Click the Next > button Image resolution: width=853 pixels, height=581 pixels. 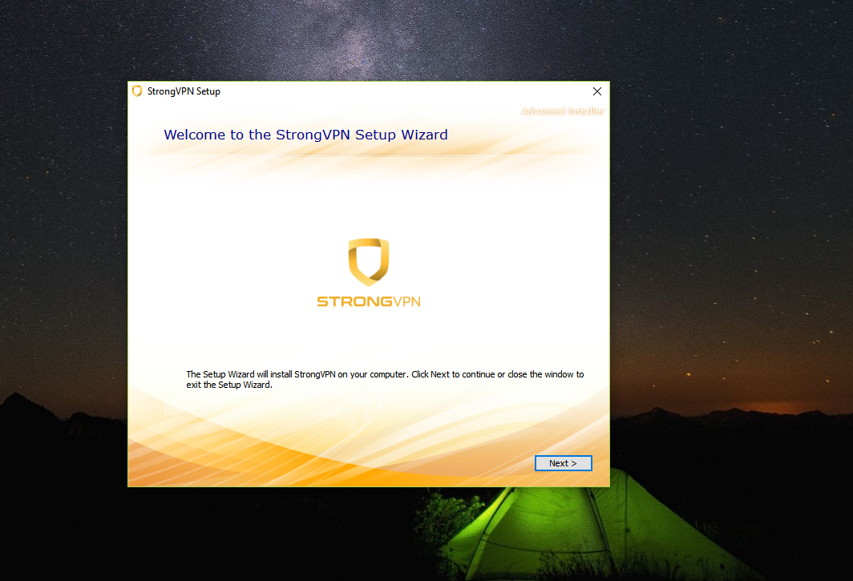(563, 463)
